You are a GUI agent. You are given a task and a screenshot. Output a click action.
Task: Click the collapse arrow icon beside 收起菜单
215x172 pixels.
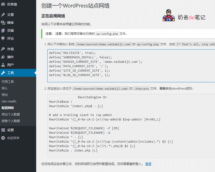3,138
